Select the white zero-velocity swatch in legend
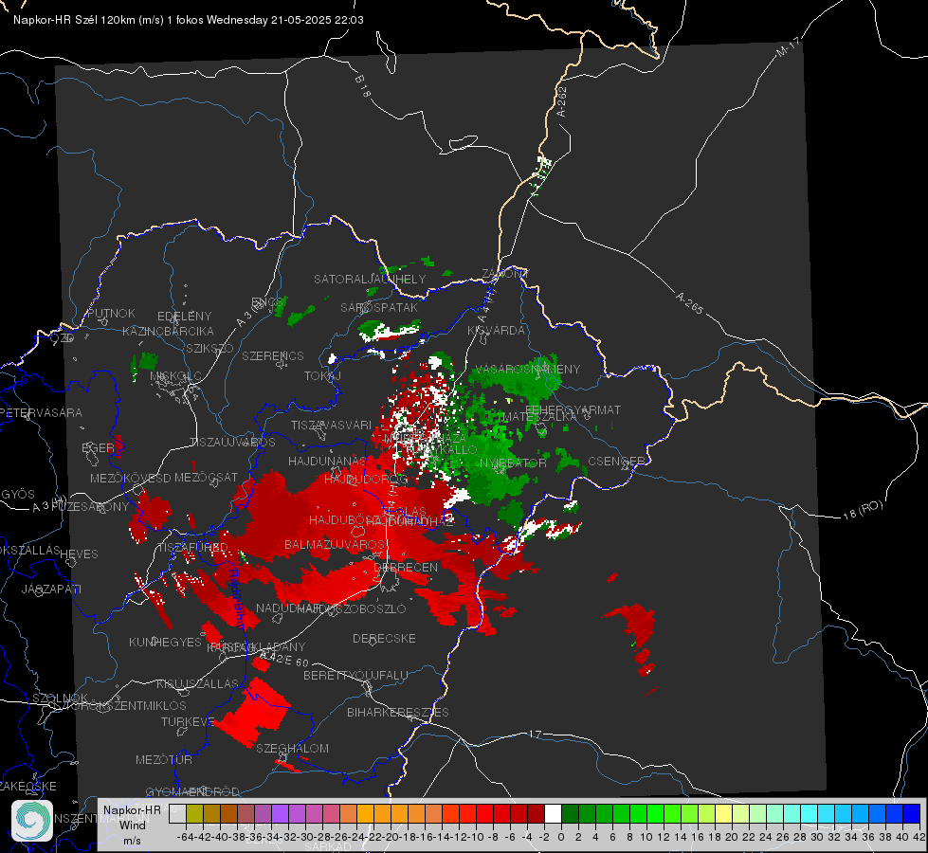The height and width of the screenshot is (853, 928). point(553,813)
